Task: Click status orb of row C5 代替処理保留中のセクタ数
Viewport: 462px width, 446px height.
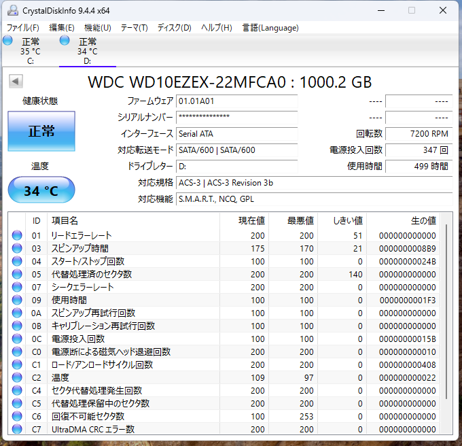Action: [17, 404]
